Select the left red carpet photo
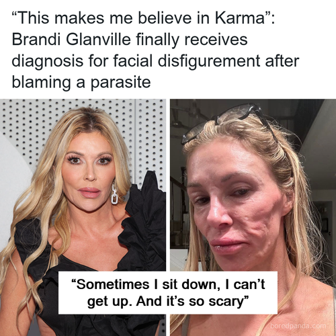Viewport: 336px width, 336px height. (83, 217)
